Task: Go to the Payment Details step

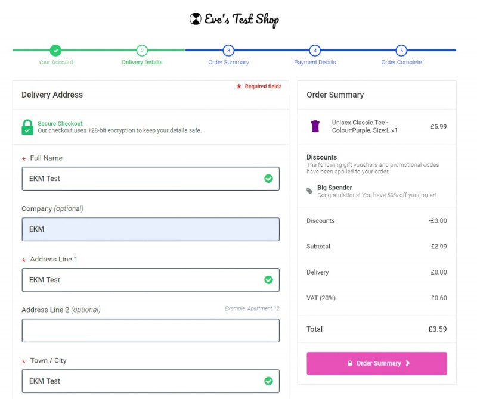Action: pos(315,52)
